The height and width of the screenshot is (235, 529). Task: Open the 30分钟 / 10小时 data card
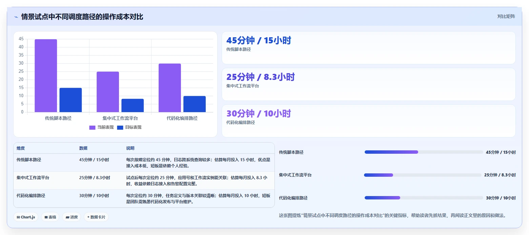click(368, 121)
